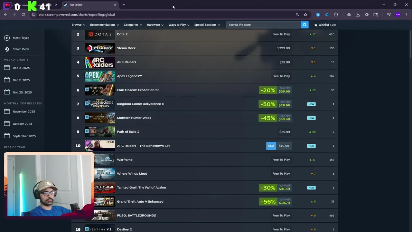Open ARC Raiders store page link
The width and height of the screenshot is (412, 232).
click(x=126, y=62)
